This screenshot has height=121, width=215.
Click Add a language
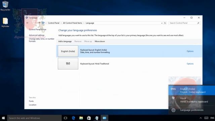click(x=65, y=41)
